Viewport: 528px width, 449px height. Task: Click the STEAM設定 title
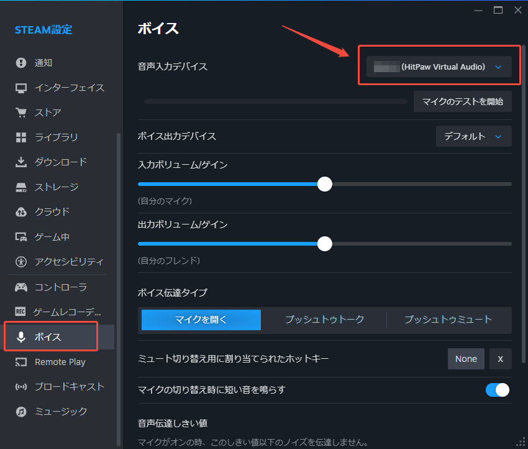click(x=43, y=30)
